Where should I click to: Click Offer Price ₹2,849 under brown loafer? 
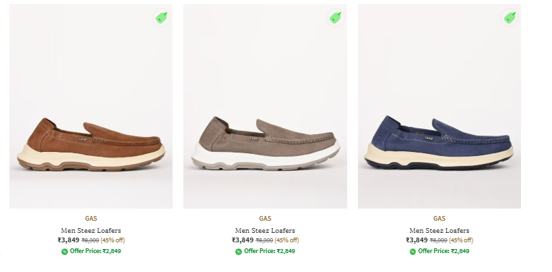pyautogui.click(x=95, y=251)
